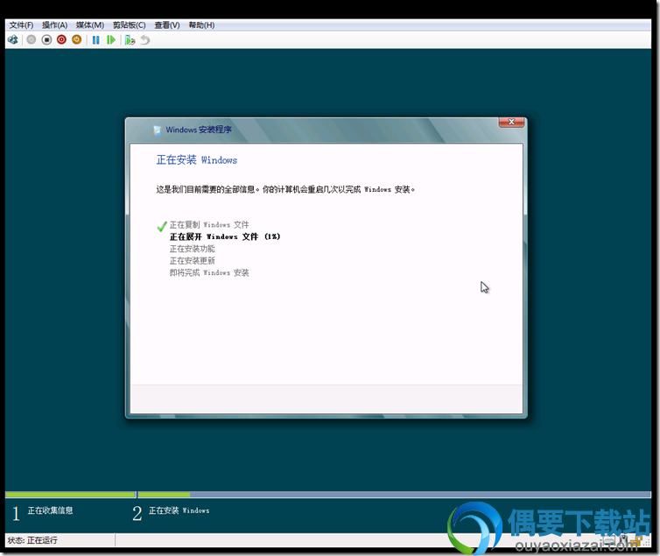Save the virtual machine state (orange icon)
Viewport: 660px width, 556px height.
pos(77,40)
